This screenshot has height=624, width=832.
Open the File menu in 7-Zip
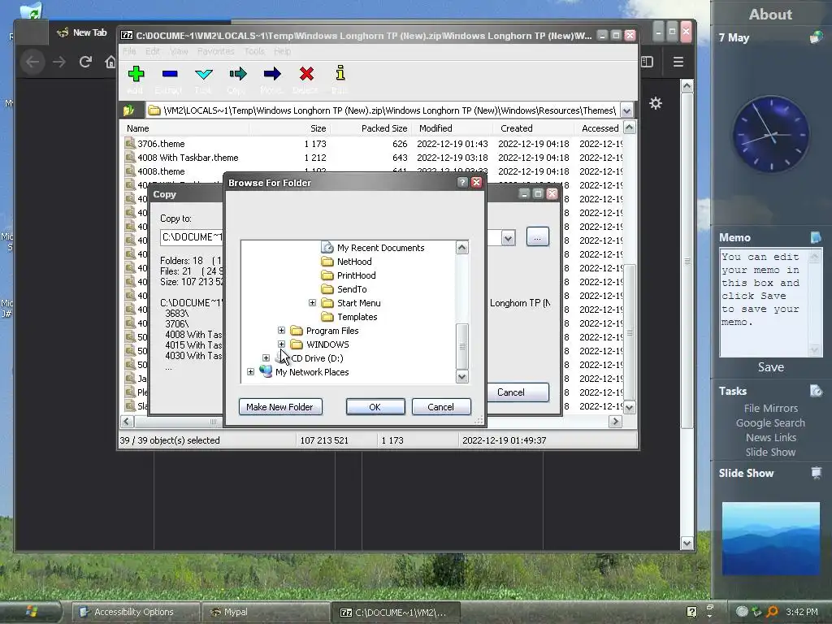pyautogui.click(x=129, y=51)
